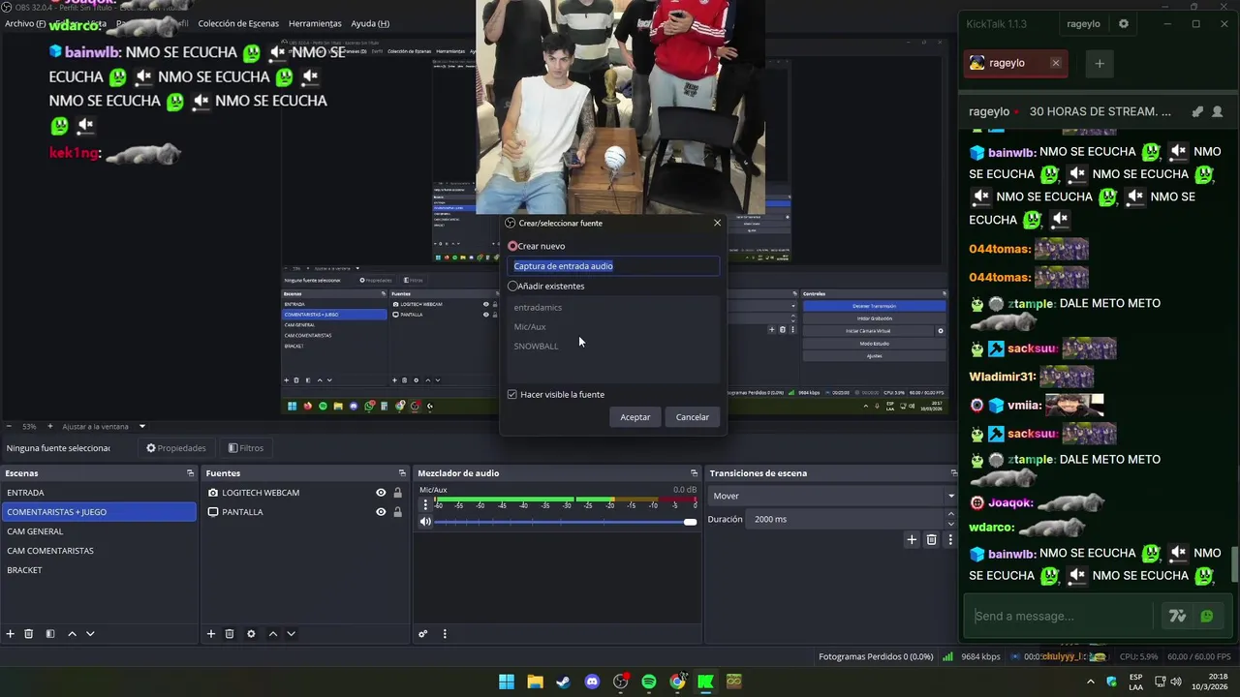Open emote picker in KickTalk message bar
This screenshot has width=1240, height=697.
[1207, 616]
